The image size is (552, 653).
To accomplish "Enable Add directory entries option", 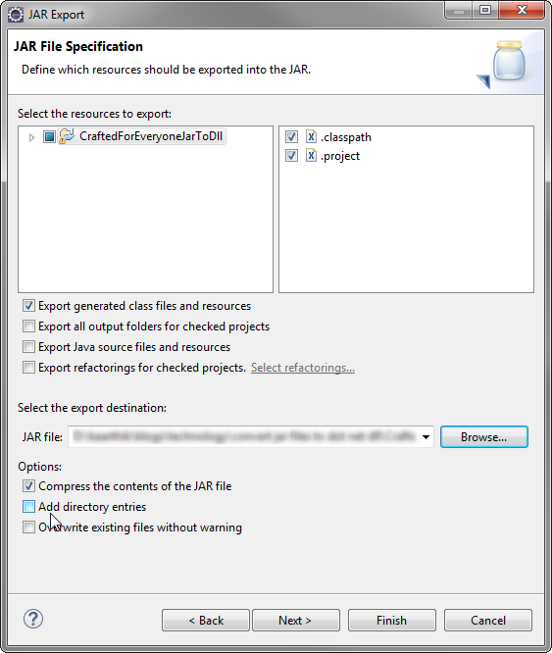I will click(28, 506).
